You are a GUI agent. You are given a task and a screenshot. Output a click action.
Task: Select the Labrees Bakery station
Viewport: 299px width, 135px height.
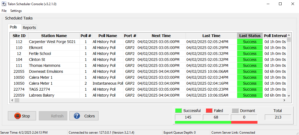tap(148, 95)
